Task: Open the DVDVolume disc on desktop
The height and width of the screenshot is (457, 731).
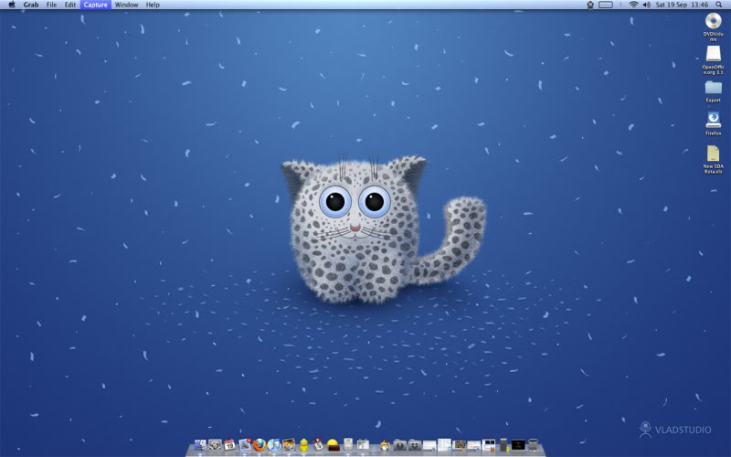Action: tap(713, 21)
